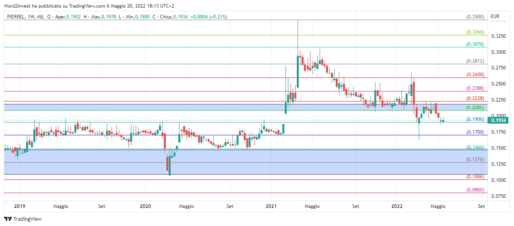Select the green 0.3266 level label
This screenshot has height=226, width=514.
[x=475, y=32]
